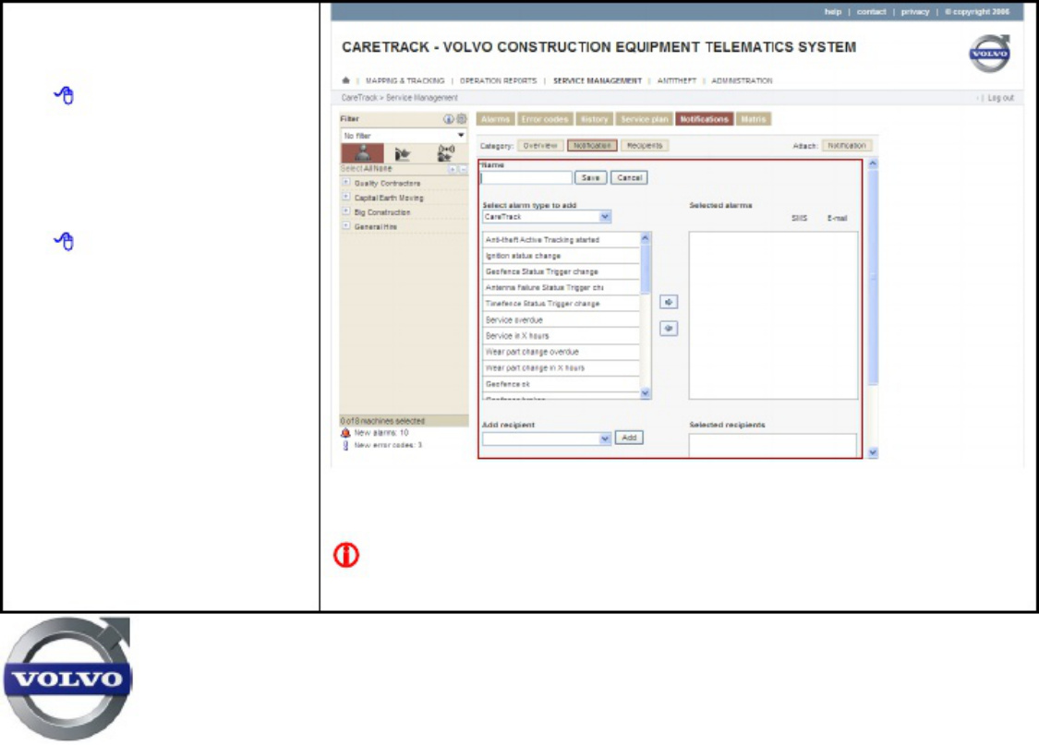Open the Add recipient dropdown
The image size is (1039, 745).
coord(547,439)
